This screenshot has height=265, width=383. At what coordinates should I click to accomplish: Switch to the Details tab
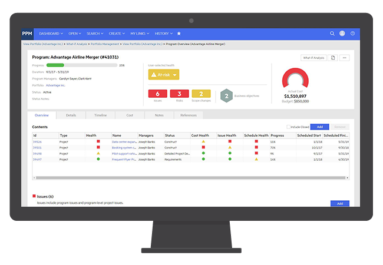[x=71, y=115]
